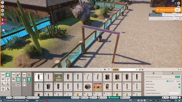Select the lamp post lighting category icon
The width and height of the screenshot is (182, 102).
tap(8, 79)
